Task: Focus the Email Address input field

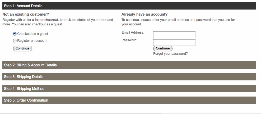Action: tap(174, 35)
